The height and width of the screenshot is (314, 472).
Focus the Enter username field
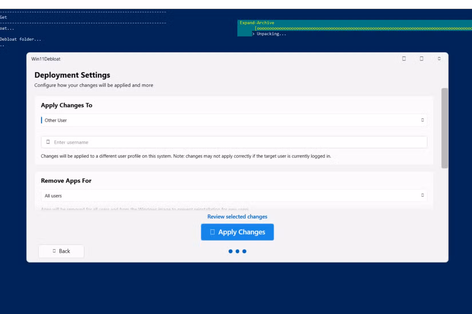234,142
